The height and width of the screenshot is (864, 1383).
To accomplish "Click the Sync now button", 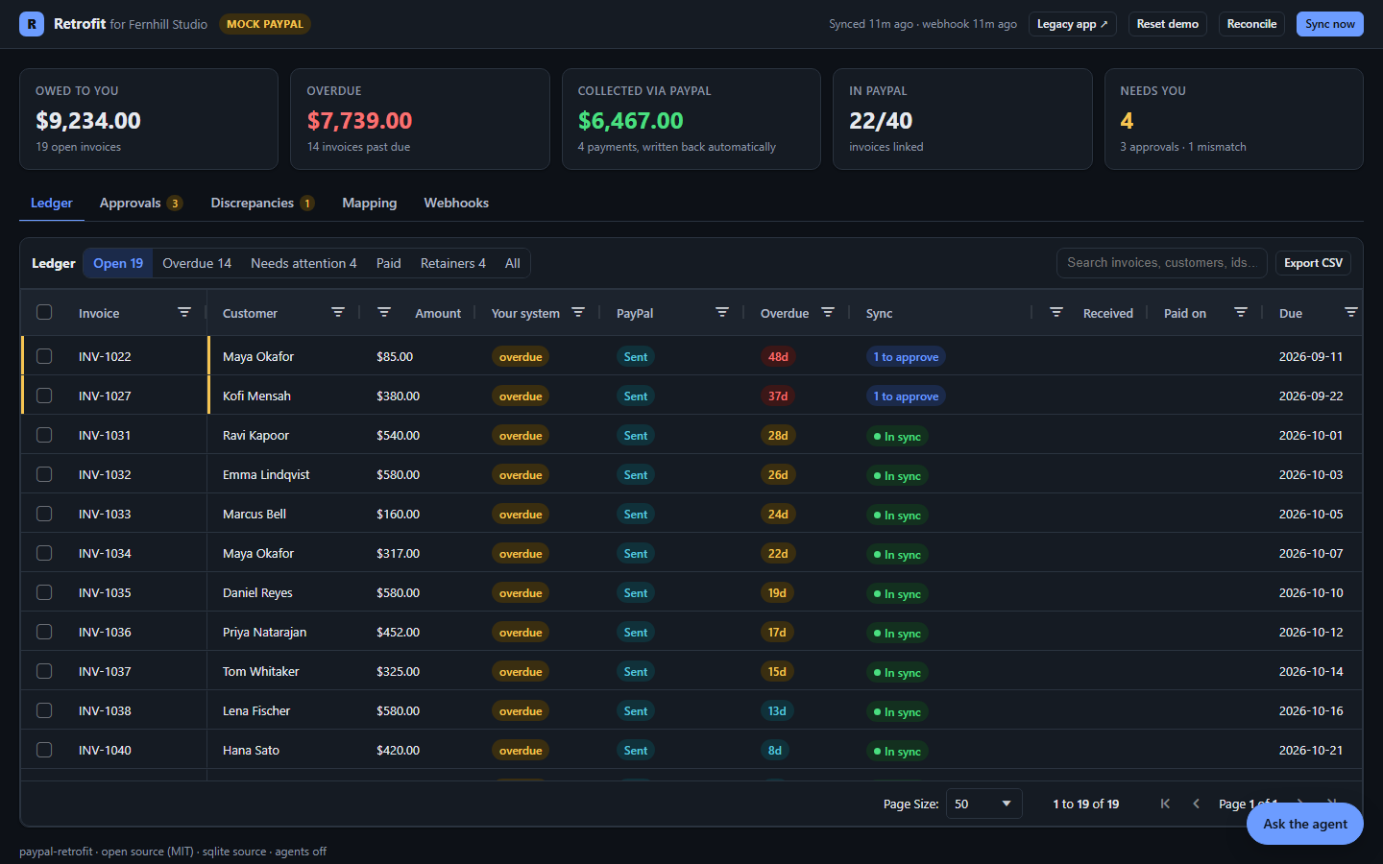I will (1330, 24).
